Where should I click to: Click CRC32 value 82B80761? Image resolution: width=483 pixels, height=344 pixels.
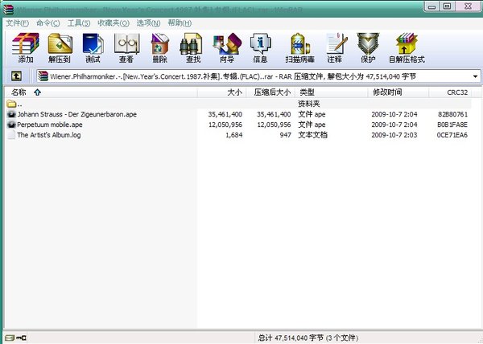(x=452, y=114)
